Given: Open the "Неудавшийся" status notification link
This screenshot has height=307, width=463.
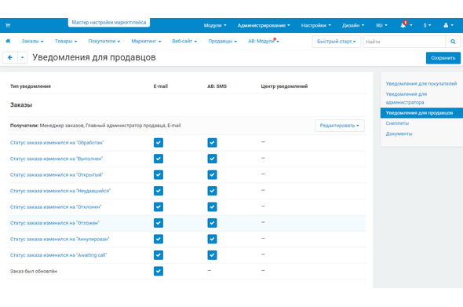Looking at the screenshot, I should click(x=60, y=191).
